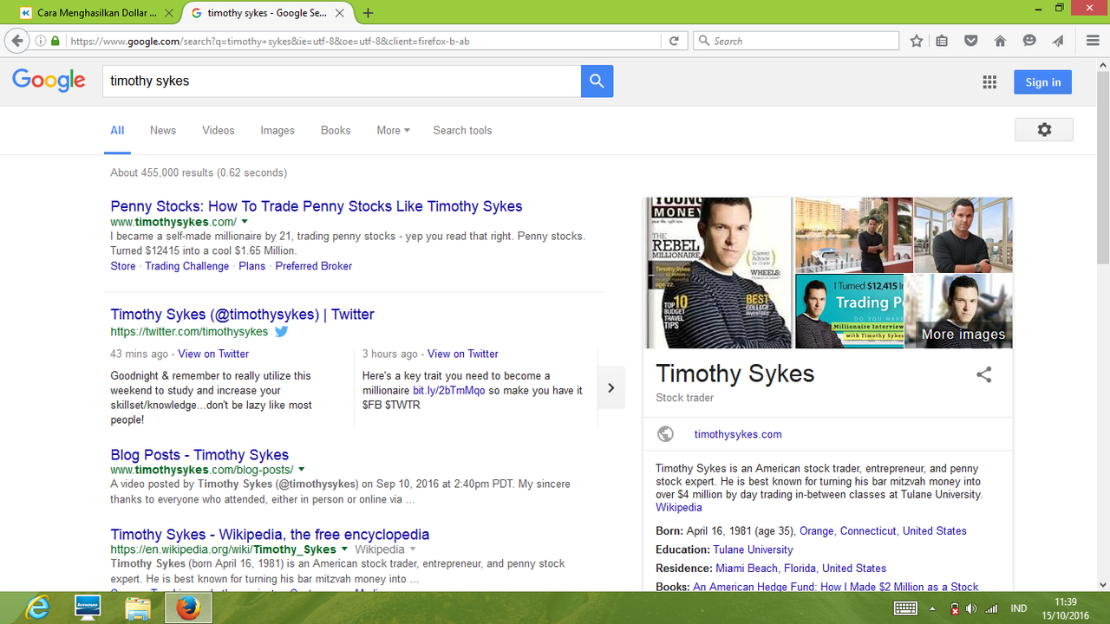Click the blue Google search button
The height and width of the screenshot is (624, 1110).
[x=597, y=81]
